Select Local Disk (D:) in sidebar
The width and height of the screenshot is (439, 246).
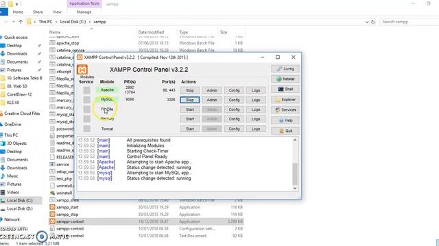[x=20, y=208]
